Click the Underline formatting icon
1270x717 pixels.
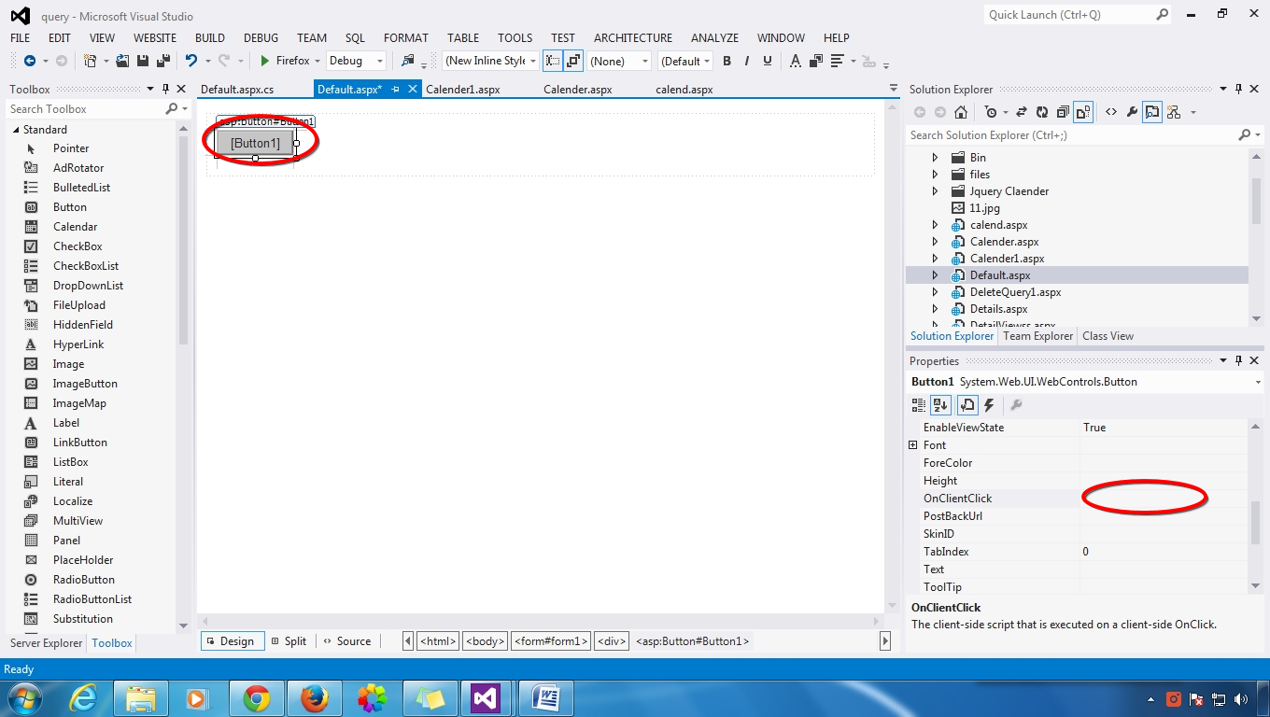coord(768,61)
